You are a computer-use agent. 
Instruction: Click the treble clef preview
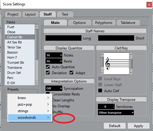click(x=116, y=63)
